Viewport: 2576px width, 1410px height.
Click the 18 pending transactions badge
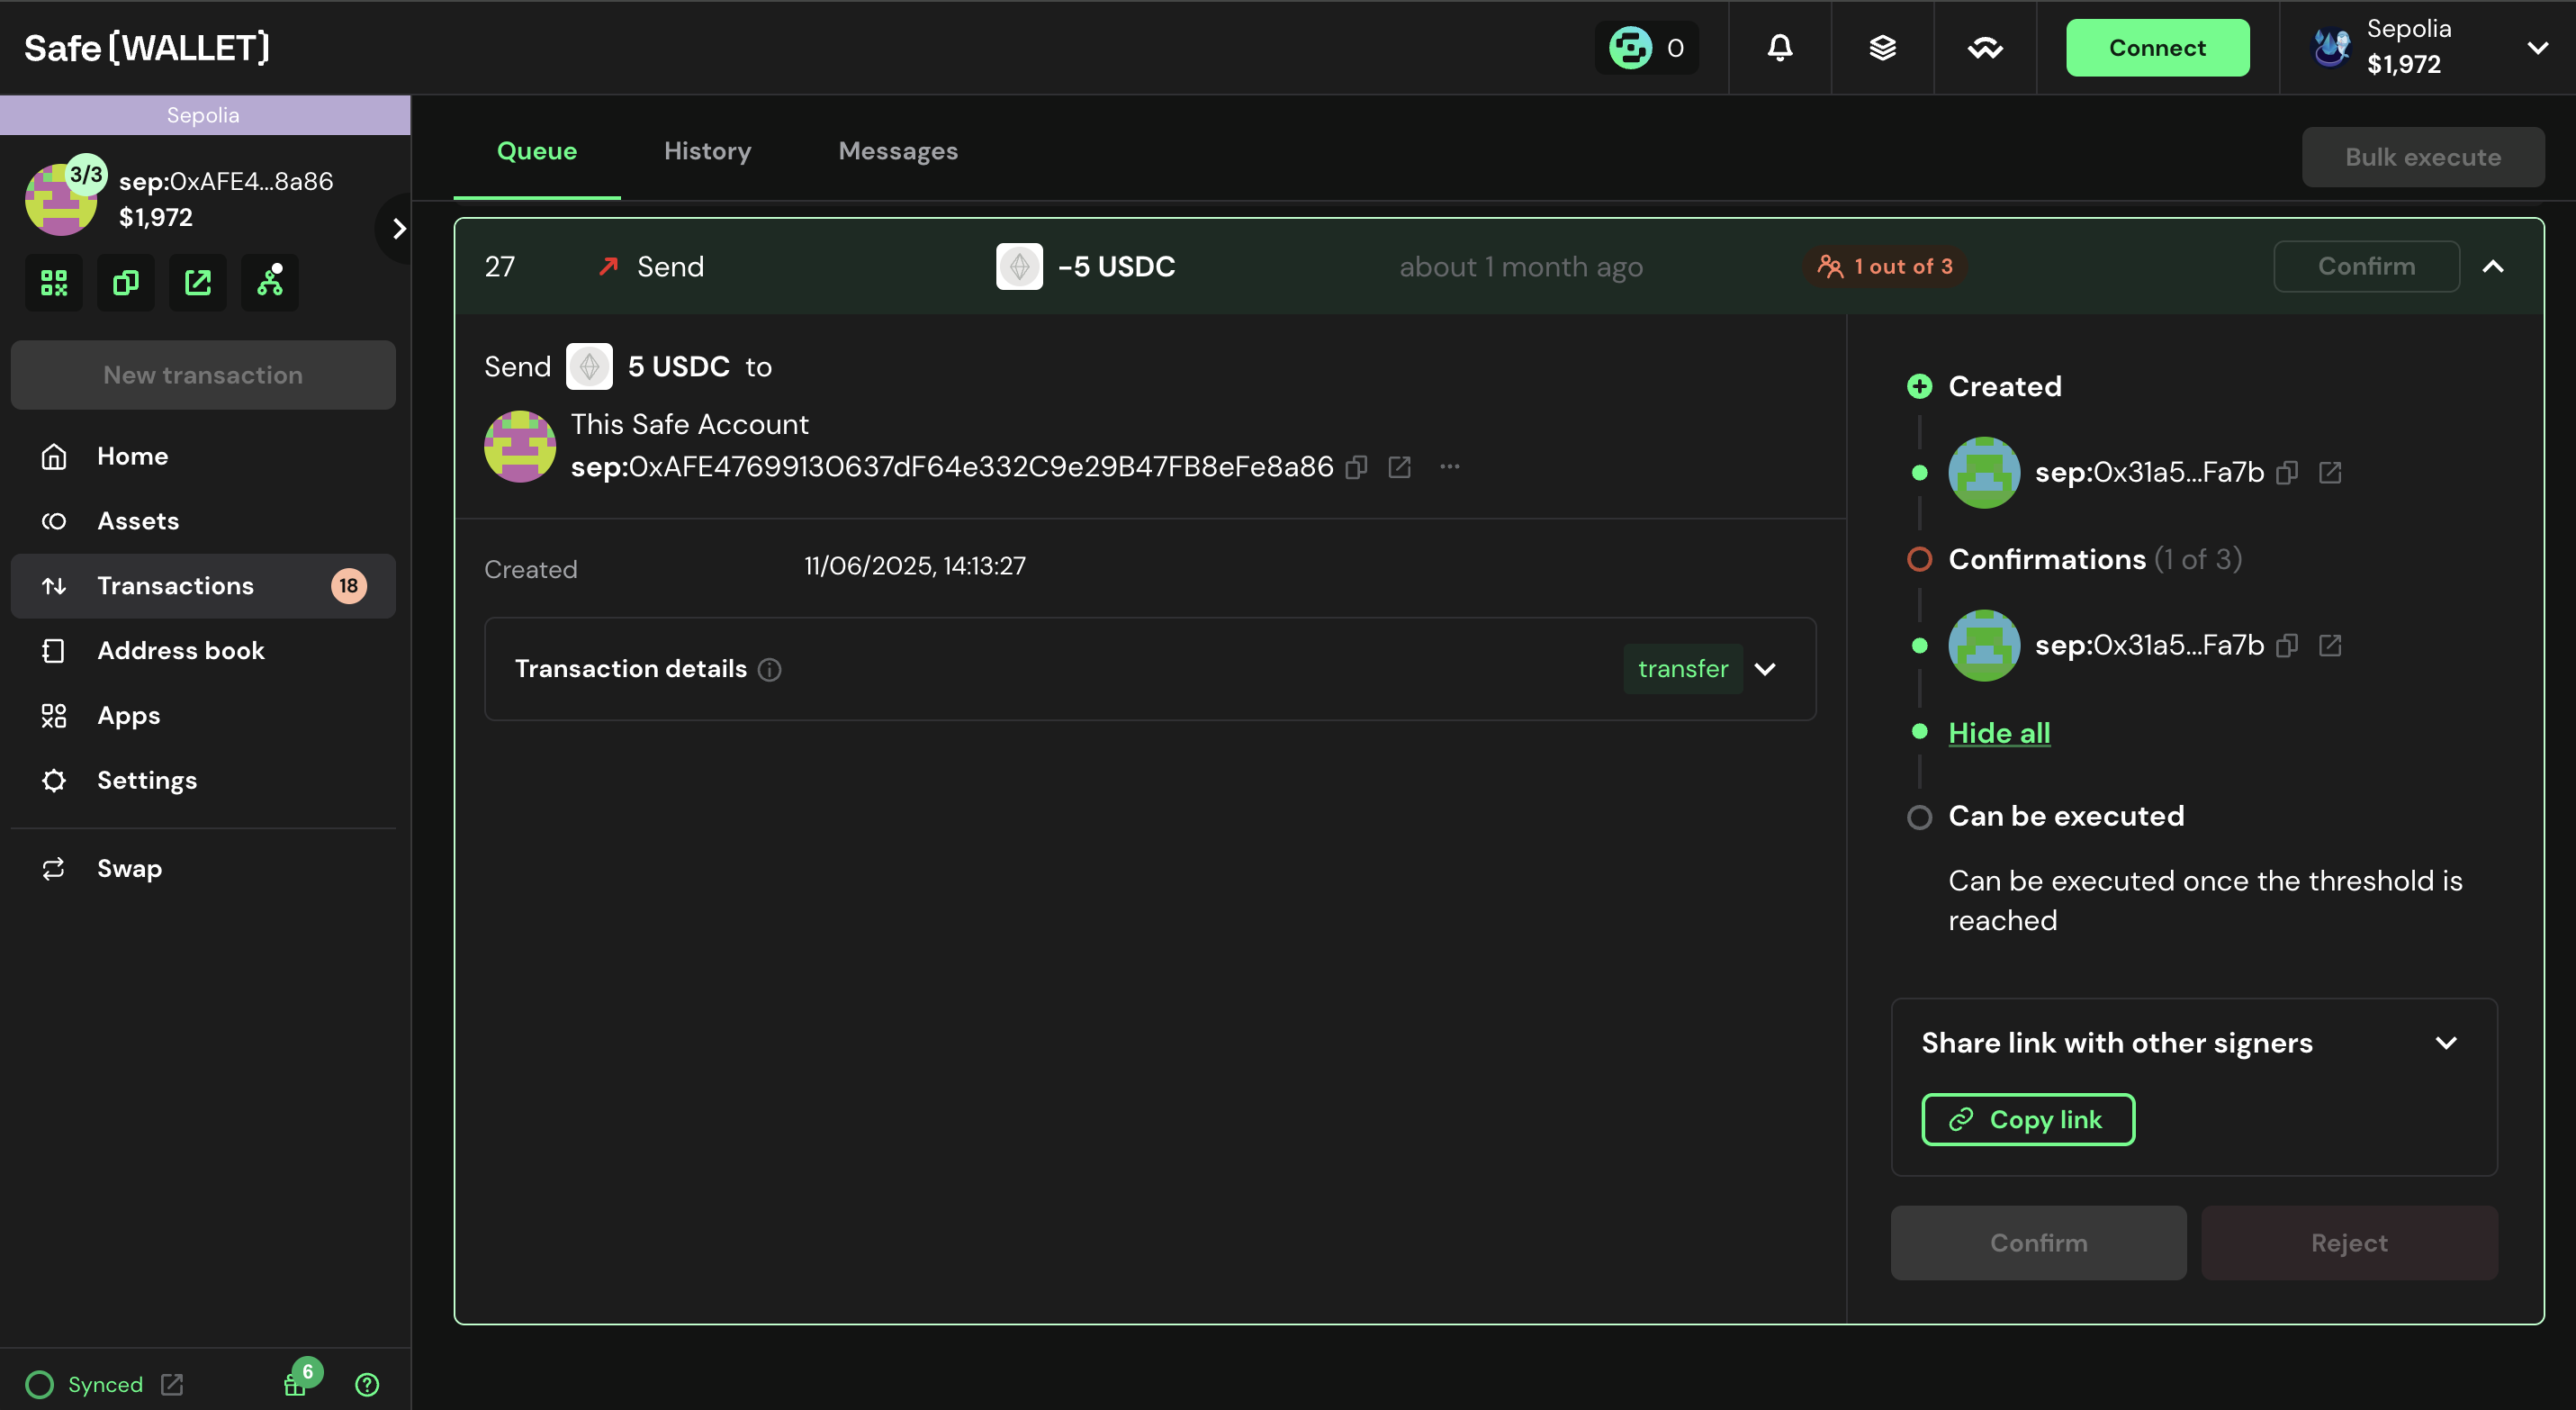(348, 586)
